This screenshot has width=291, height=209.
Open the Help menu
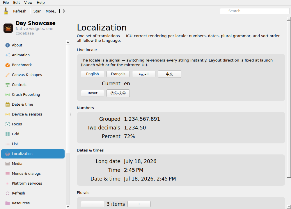41,3
